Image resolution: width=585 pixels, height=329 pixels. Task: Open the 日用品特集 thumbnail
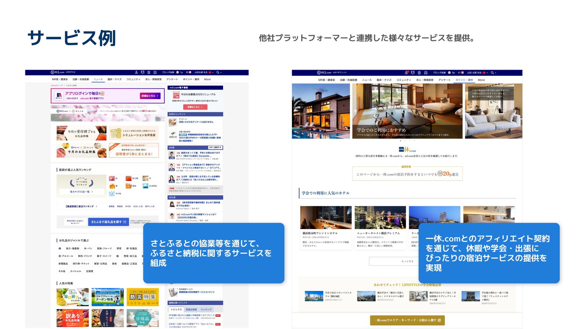[x=143, y=318]
